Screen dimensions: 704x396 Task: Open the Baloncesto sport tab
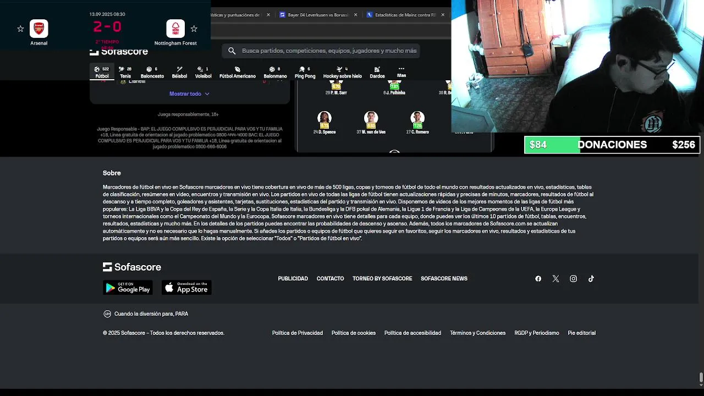(152, 73)
